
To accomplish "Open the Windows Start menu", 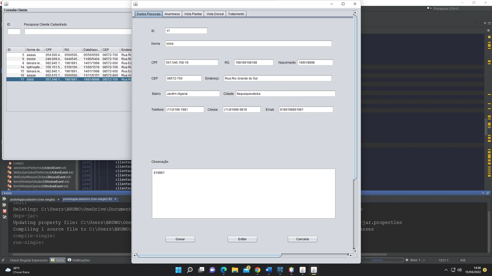I will [x=178, y=270].
